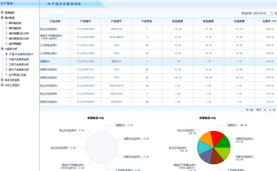The width and height of the screenshot is (277, 171).
Task: Click the 送检数量 column header
Action: click(x=178, y=21)
